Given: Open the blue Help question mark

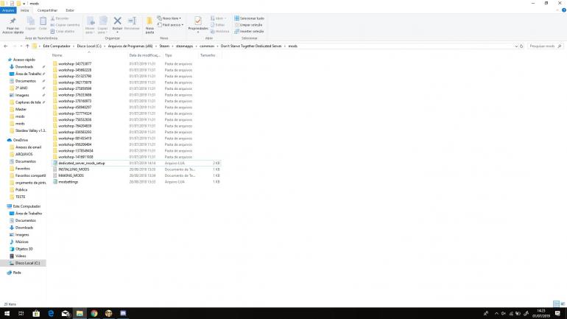Looking at the screenshot, I should pos(564,10).
